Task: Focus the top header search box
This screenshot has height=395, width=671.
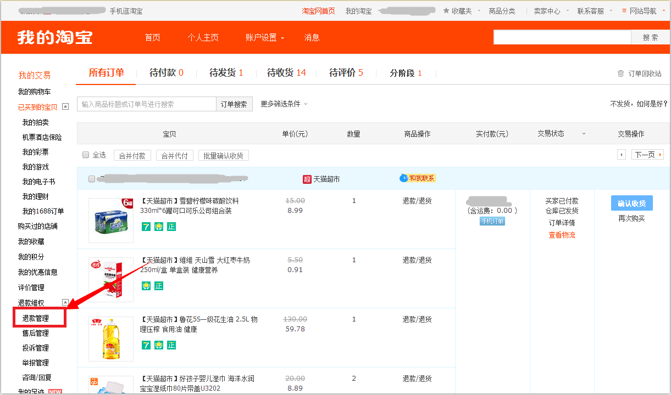Action: coord(562,37)
